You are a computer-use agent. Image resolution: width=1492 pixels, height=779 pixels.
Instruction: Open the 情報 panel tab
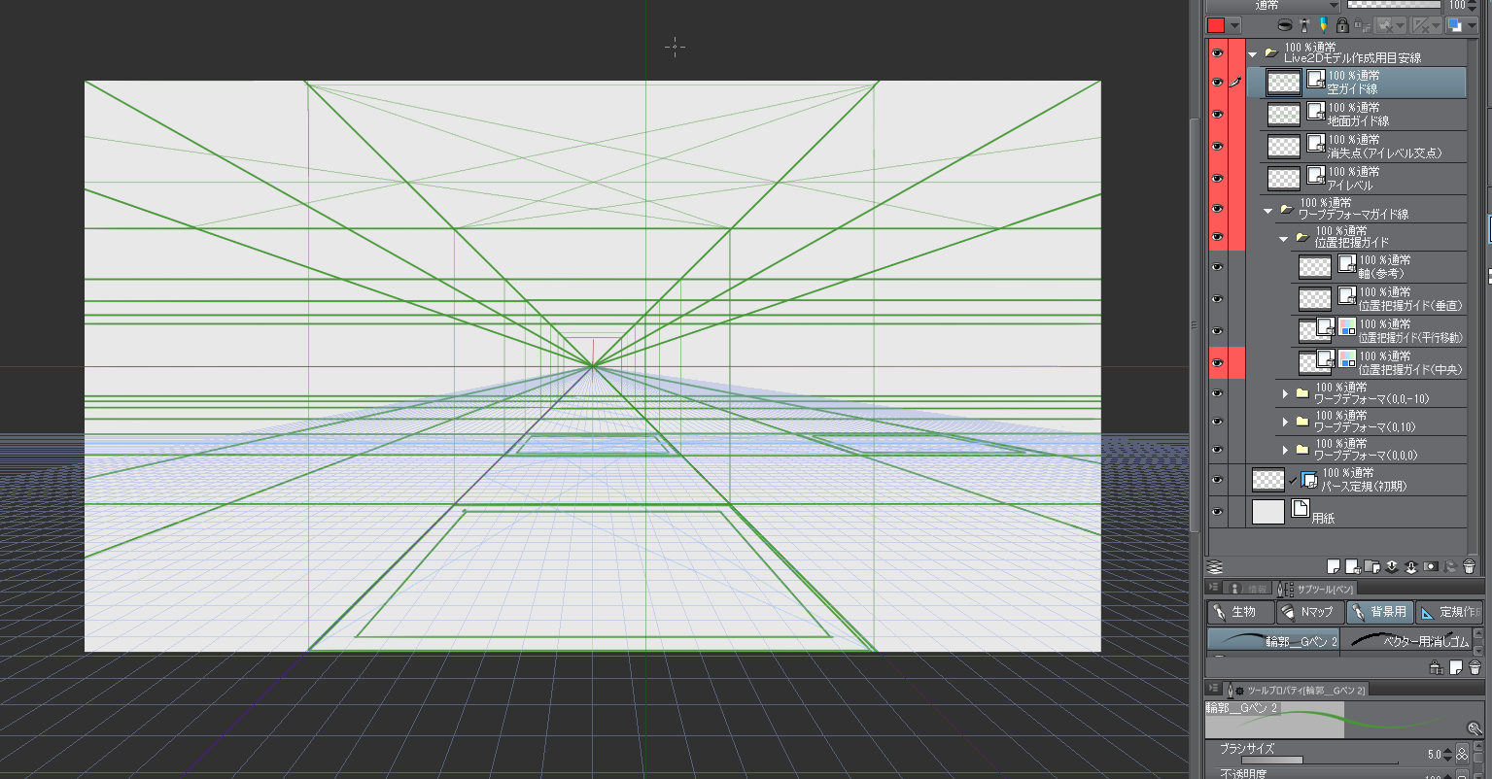[1247, 589]
